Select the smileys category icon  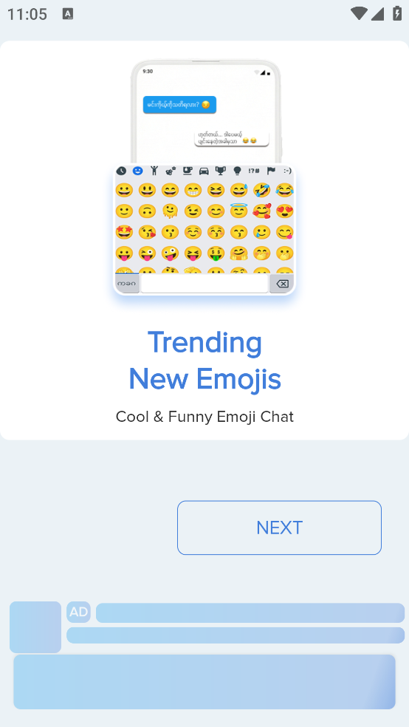[x=137, y=171]
